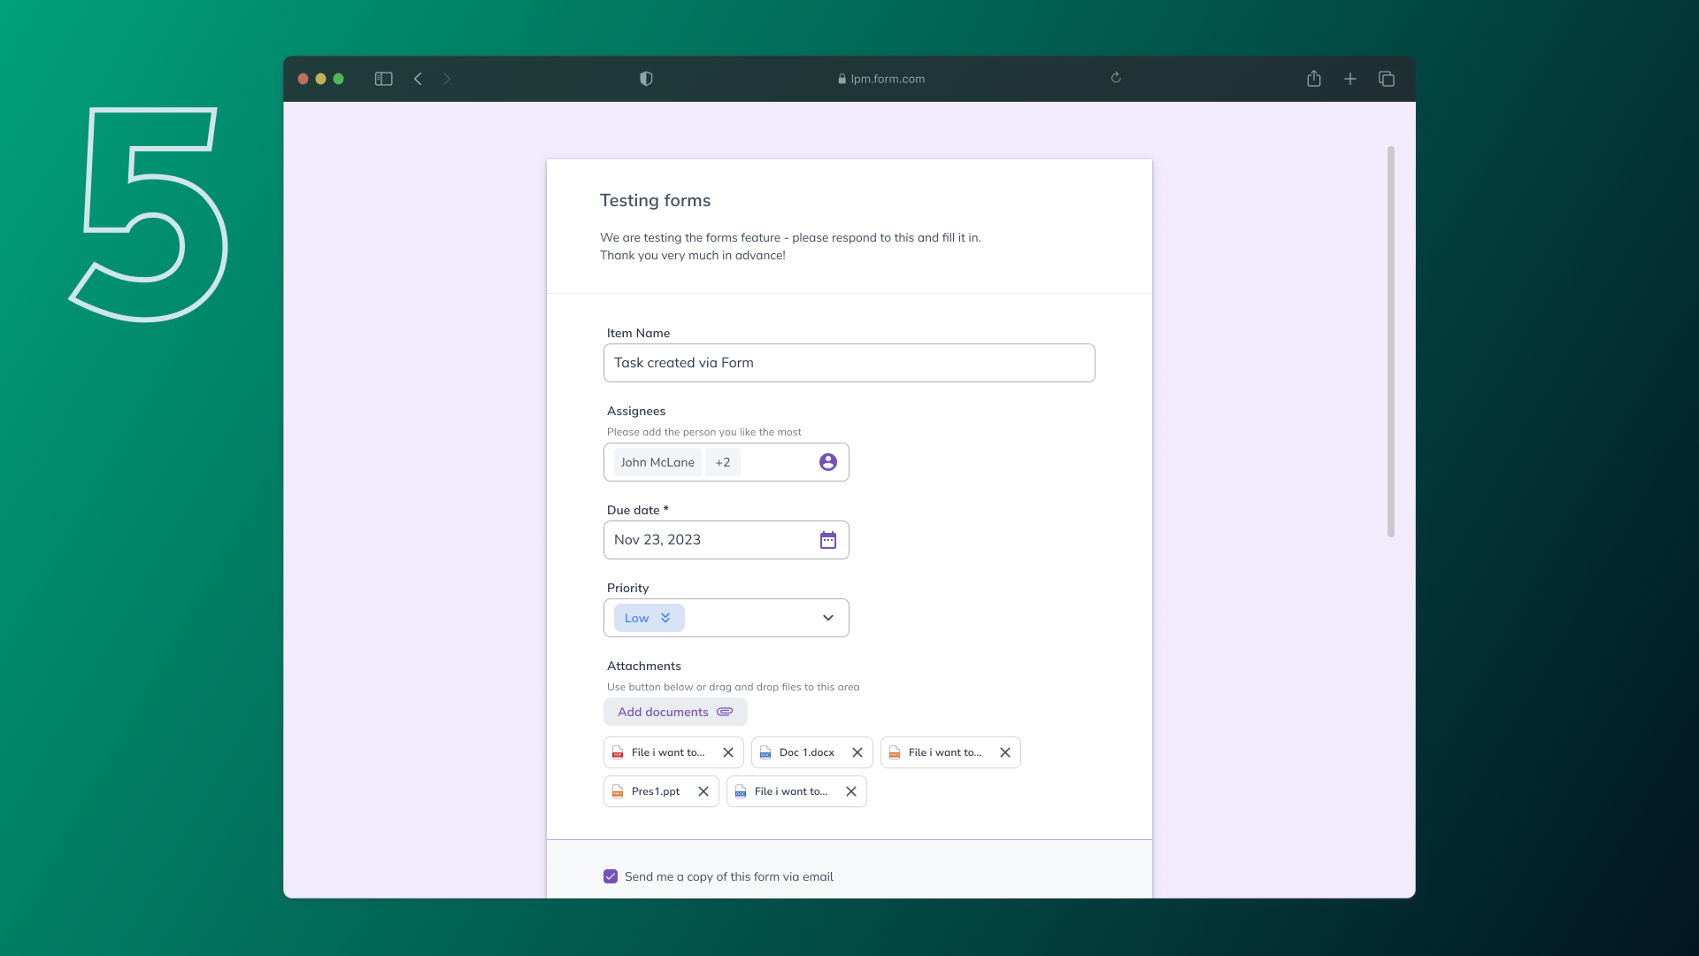Open the Doc 1.docx attachment name

tap(807, 752)
